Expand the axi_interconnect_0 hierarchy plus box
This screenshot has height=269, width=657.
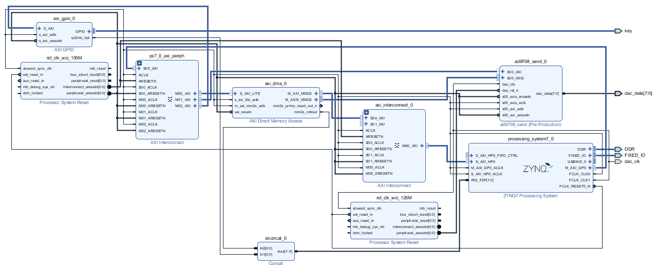click(x=366, y=112)
